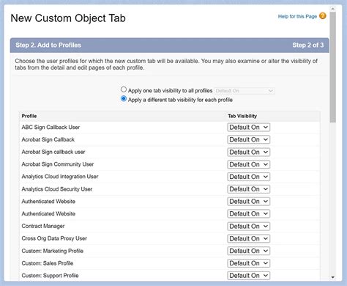Screen dimensions: 347x286
Task: Click the scrollbar up arrow
Action: tap(332, 9)
